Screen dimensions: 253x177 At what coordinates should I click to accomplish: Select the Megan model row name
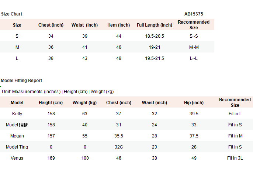click(x=17, y=136)
